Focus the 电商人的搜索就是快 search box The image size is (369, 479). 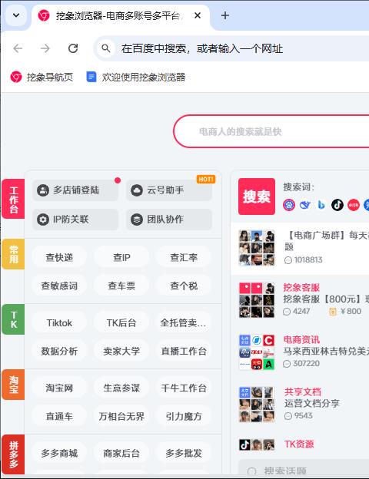pos(271,131)
